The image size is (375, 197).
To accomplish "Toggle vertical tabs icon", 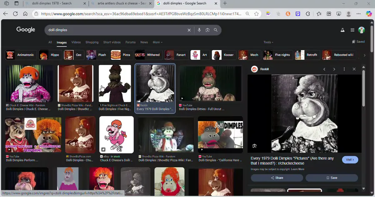I will (16, 3).
